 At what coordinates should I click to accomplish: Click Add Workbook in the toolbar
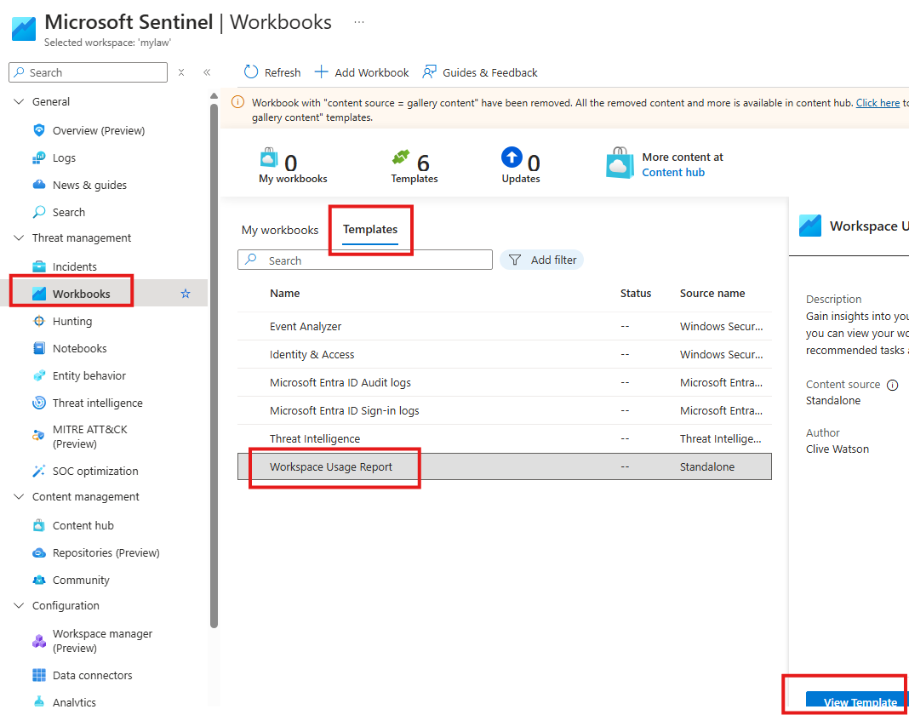[x=362, y=71]
